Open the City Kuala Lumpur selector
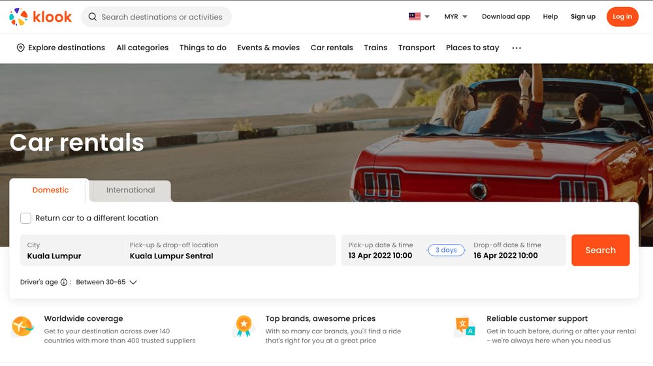The width and height of the screenshot is (653, 366). (71, 251)
